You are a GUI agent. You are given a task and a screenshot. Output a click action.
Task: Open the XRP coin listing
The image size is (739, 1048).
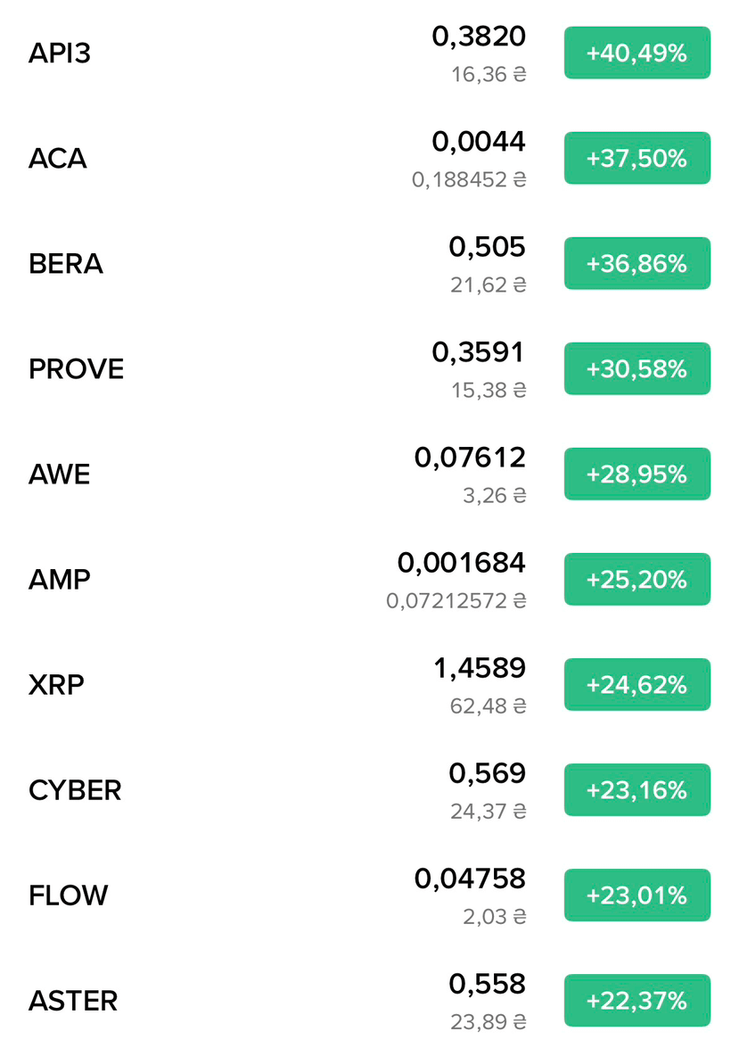pyautogui.click(x=369, y=684)
